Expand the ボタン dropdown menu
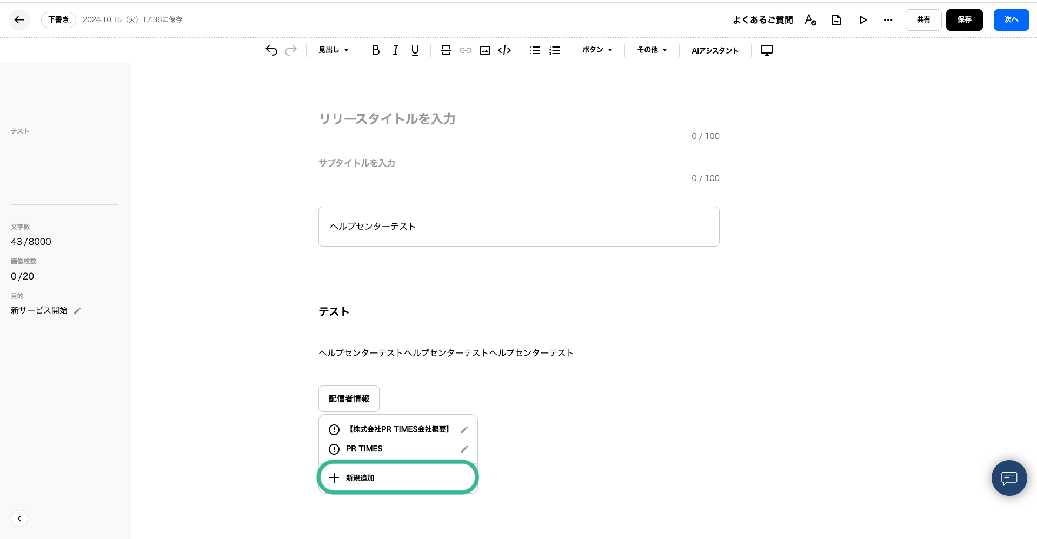This screenshot has width=1037, height=539. (x=597, y=50)
